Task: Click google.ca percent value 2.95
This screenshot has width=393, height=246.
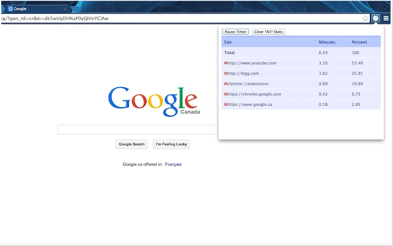Action: tap(356, 104)
